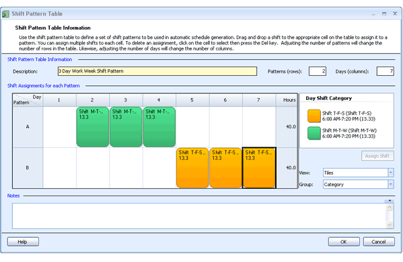Screen dimensions: 403x262
Task: Click the Shift T-F-S 6:00 AM-7:20 PM label
Action: (x=349, y=116)
